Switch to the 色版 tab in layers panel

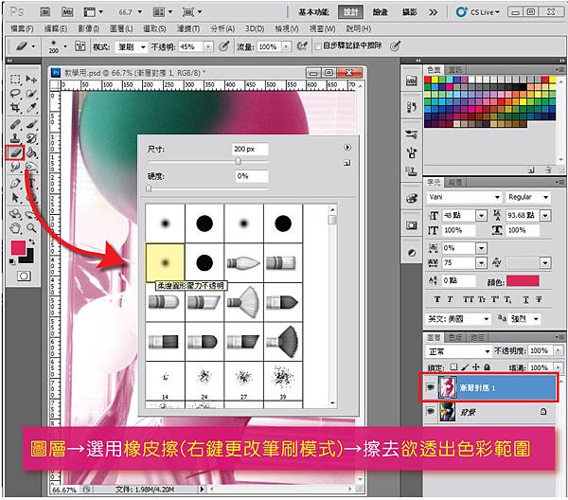coord(455,338)
